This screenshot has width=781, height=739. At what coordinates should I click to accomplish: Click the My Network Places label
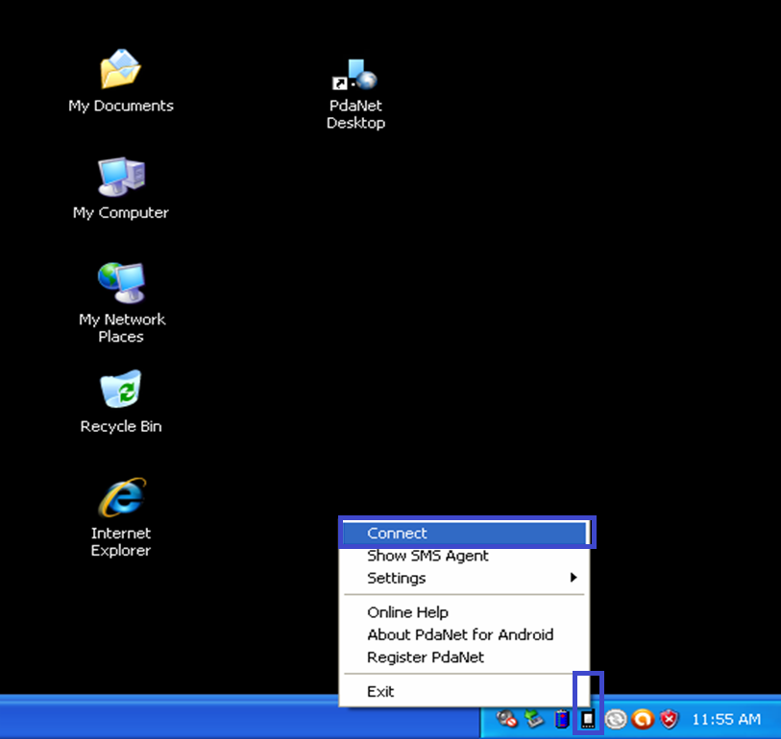point(122,328)
